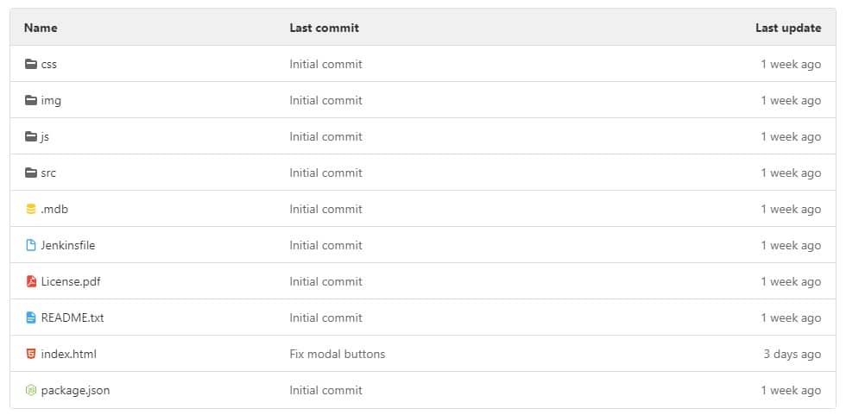
Task: Click the orange HTML5 index.html icon
Action: [x=31, y=354]
